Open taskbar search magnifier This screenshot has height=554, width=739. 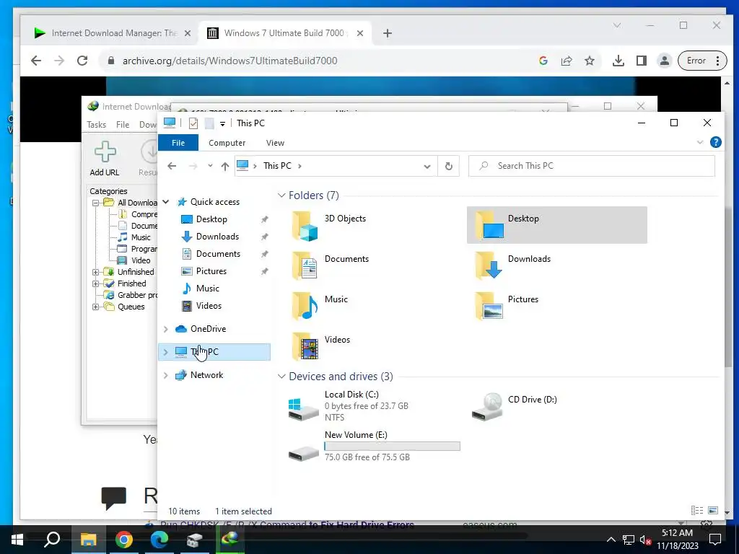click(x=52, y=540)
